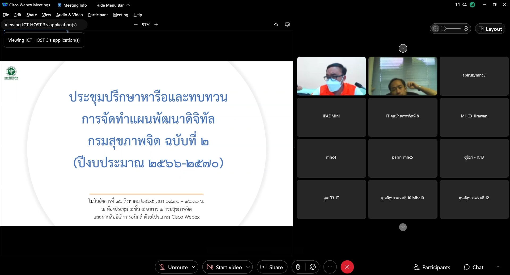Click the shared screen view icon
This screenshot has height=275, width=510.
point(287,24)
